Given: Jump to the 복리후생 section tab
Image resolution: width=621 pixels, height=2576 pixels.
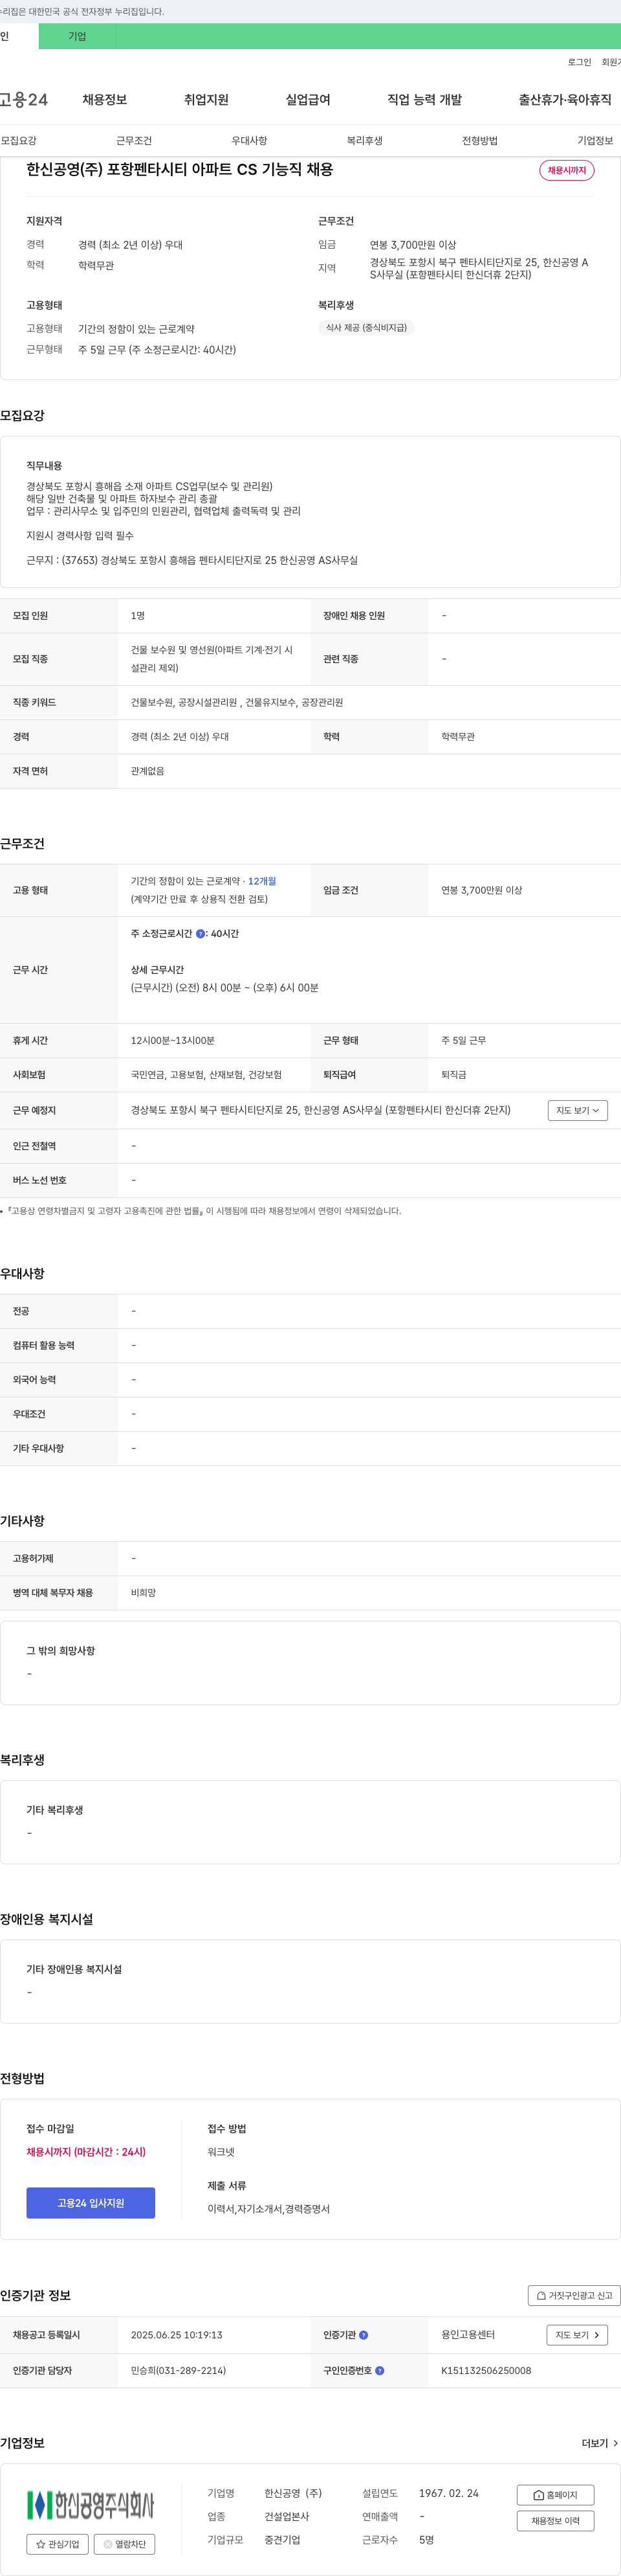Looking at the screenshot, I should tap(364, 141).
